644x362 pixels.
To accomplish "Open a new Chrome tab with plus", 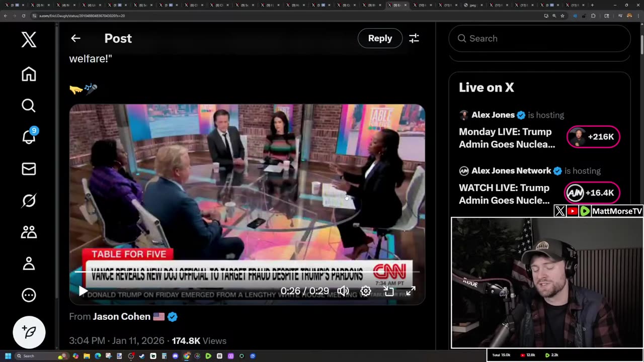I will (592, 5).
